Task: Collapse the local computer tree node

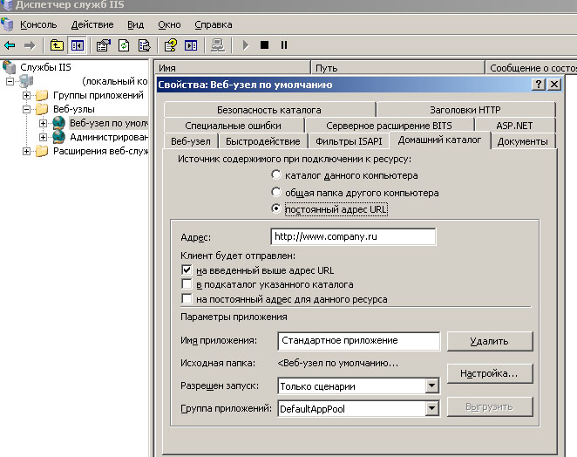Action: pos(10,81)
